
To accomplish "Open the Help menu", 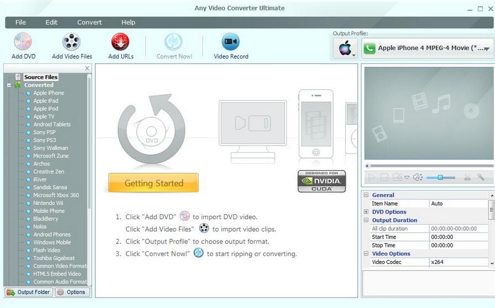I will pyautogui.click(x=128, y=23).
